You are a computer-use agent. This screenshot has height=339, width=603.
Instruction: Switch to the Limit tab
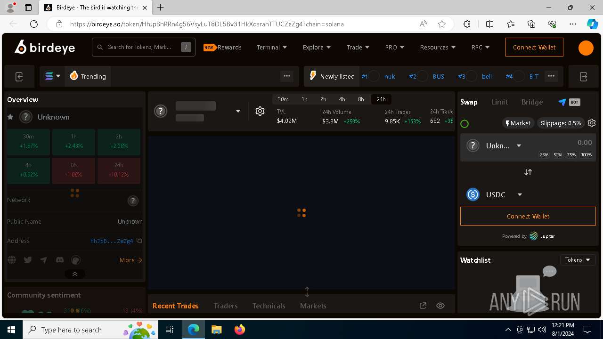(499, 102)
